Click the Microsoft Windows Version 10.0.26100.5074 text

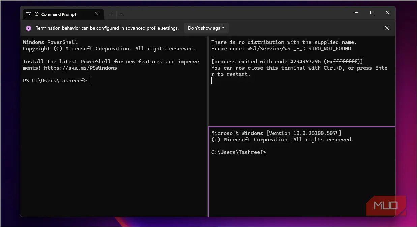(276, 133)
